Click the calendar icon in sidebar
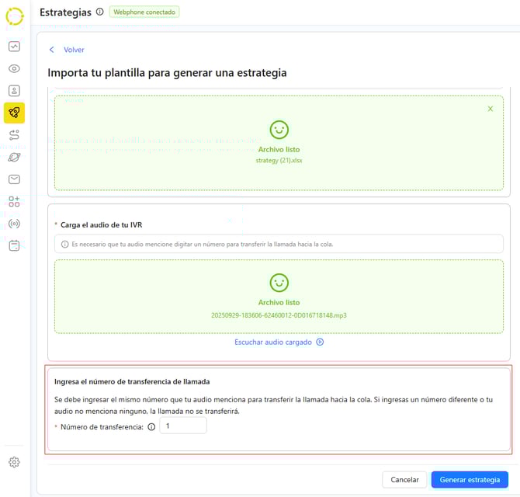Viewport: 520px width, 497px height. tap(14, 245)
